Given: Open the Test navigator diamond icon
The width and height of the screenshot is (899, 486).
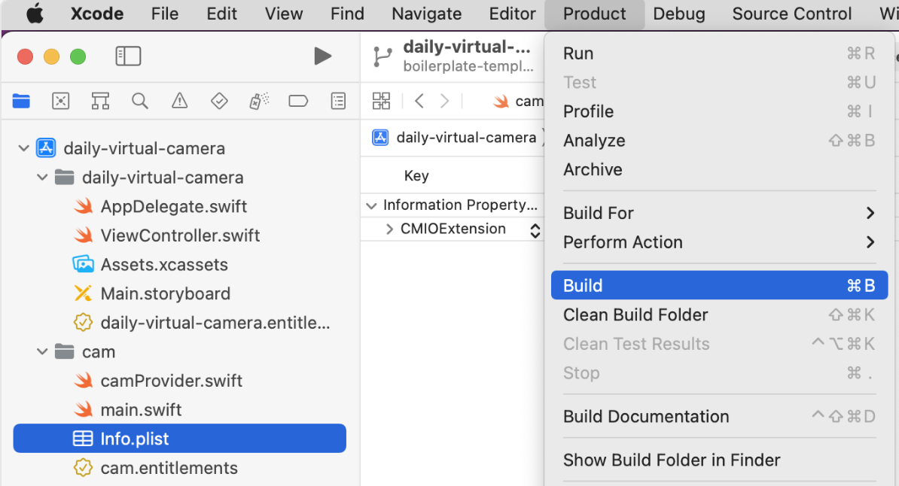Looking at the screenshot, I should 219,101.
